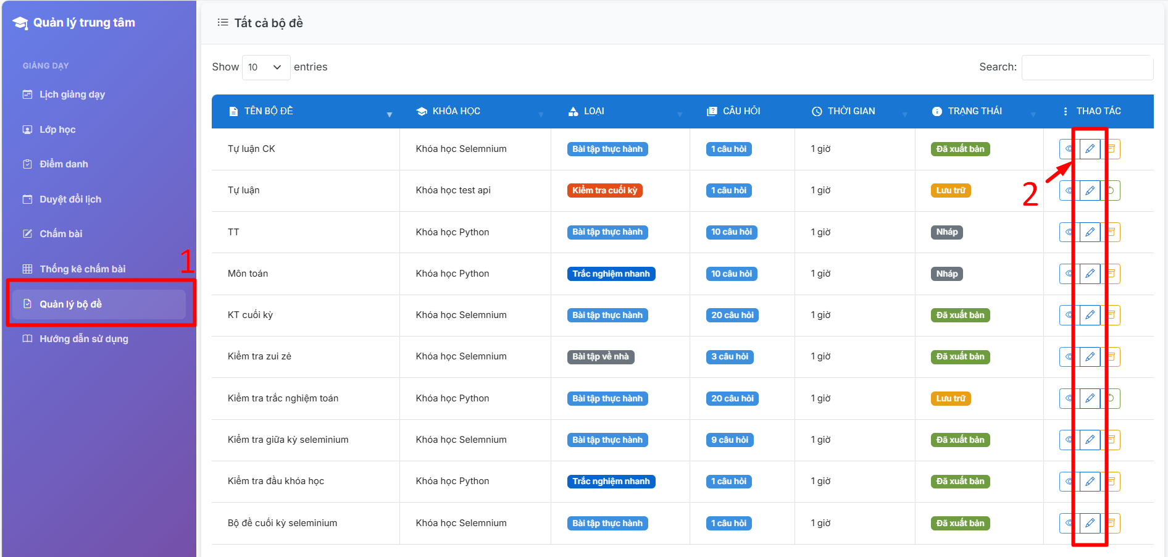Select Quản lý bộ đề in the sidebar

pos(71,304)
